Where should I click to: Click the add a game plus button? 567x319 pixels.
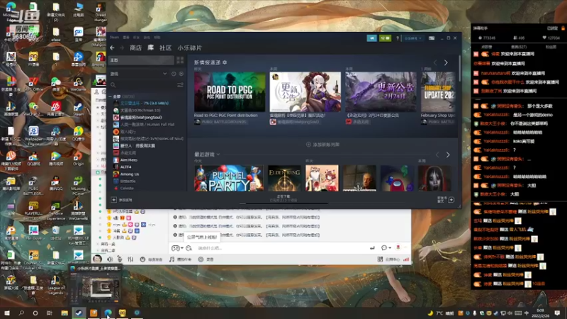tap(113, 200)
